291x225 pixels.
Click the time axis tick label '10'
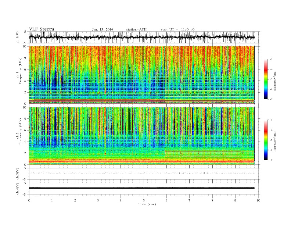(x=258, y=200)
